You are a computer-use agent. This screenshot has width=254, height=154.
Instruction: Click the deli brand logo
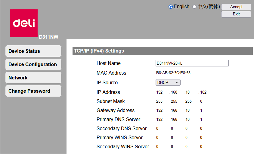[x=24, y=23]
